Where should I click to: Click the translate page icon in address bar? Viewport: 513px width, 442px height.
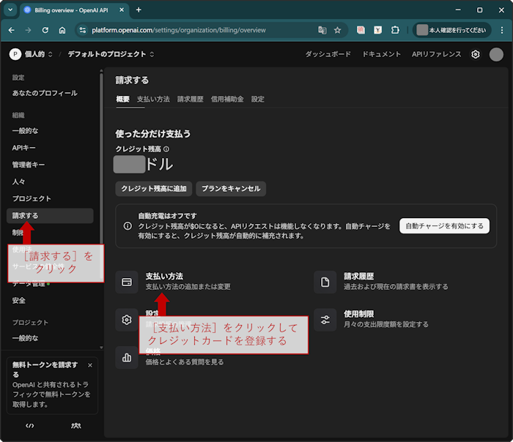pos(322,30)
